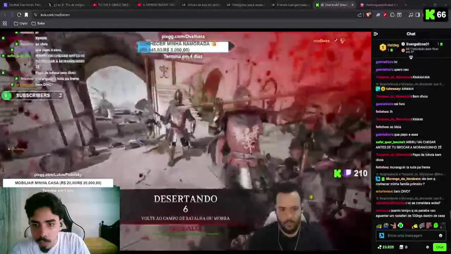Screen dimensions: 451x254
Task: Close the OvelheraM Stream tab
Action: (x=352, y=5)
